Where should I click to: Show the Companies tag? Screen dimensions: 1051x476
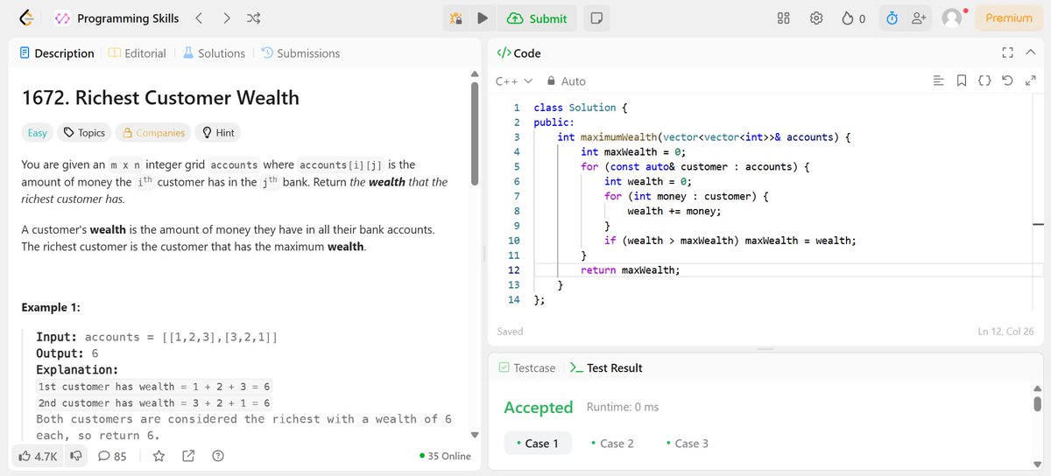tap(154, 133)
